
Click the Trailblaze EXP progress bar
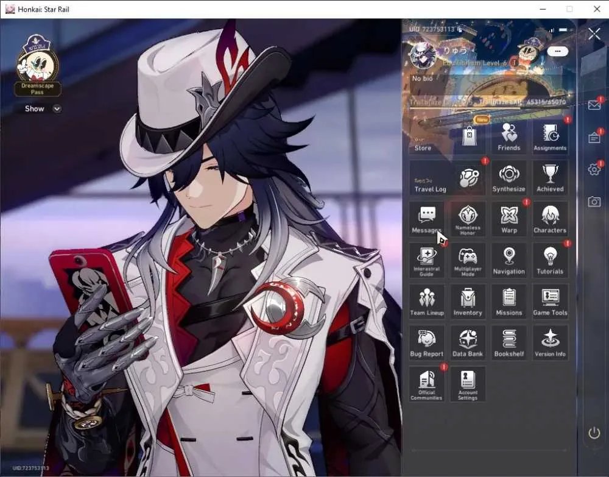click(488, 108)
